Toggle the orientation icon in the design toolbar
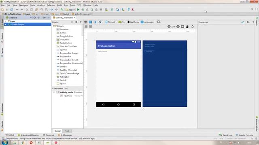 [x=100, y=22]
